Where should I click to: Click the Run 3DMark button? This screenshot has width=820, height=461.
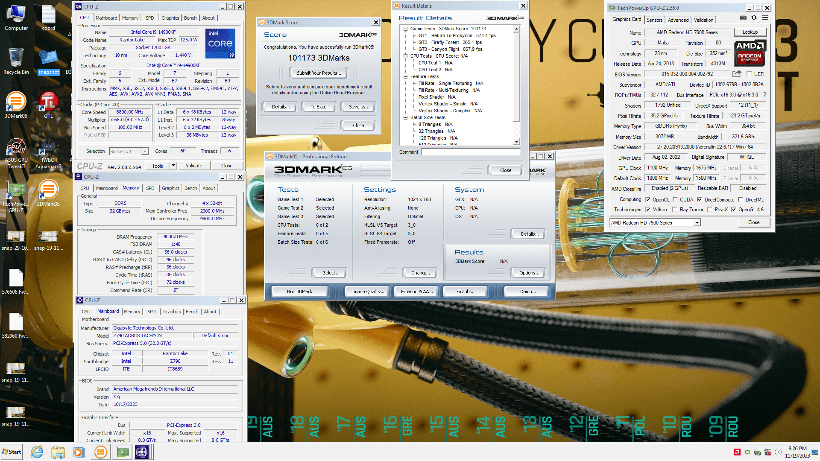299,292
